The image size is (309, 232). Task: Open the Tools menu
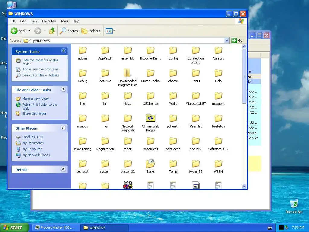coord(64,21)
